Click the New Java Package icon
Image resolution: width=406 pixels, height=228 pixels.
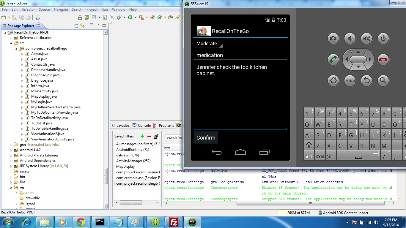pyautogui.click(x=152, y=17)
